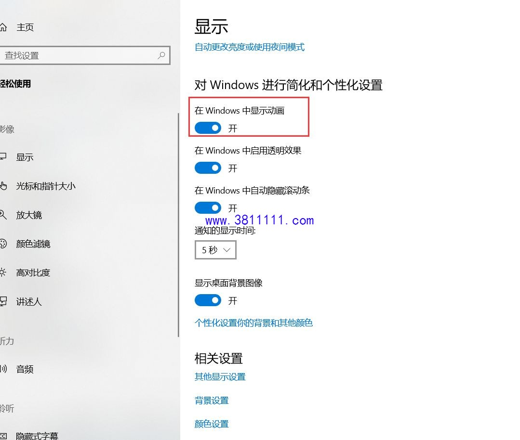The width and height of the screenshot is (520, 440).
Task: Click the search magnifier icon in 查找设置
Action: click(x=161, y=55)
